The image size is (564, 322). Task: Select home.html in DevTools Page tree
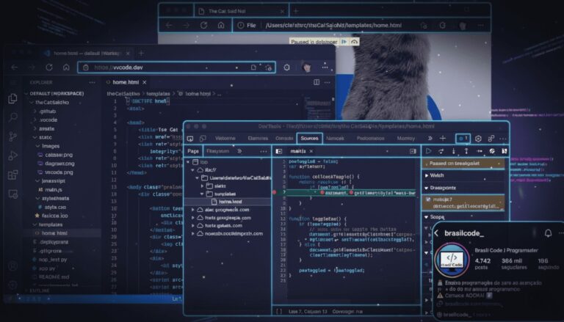[230, 202]
